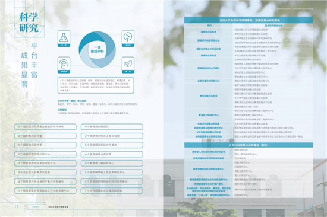Select the 个教育部创新团队 box

112,127
